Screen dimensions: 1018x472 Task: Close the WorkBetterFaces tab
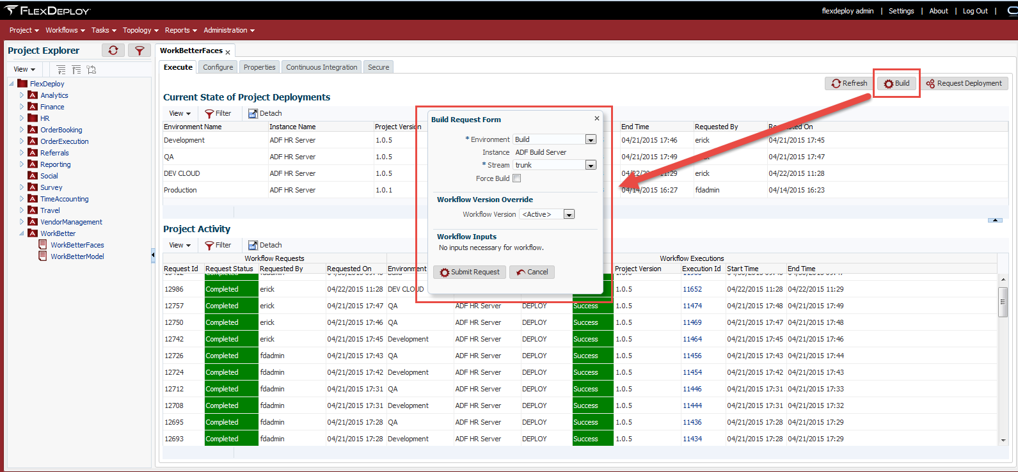[228, 52]
